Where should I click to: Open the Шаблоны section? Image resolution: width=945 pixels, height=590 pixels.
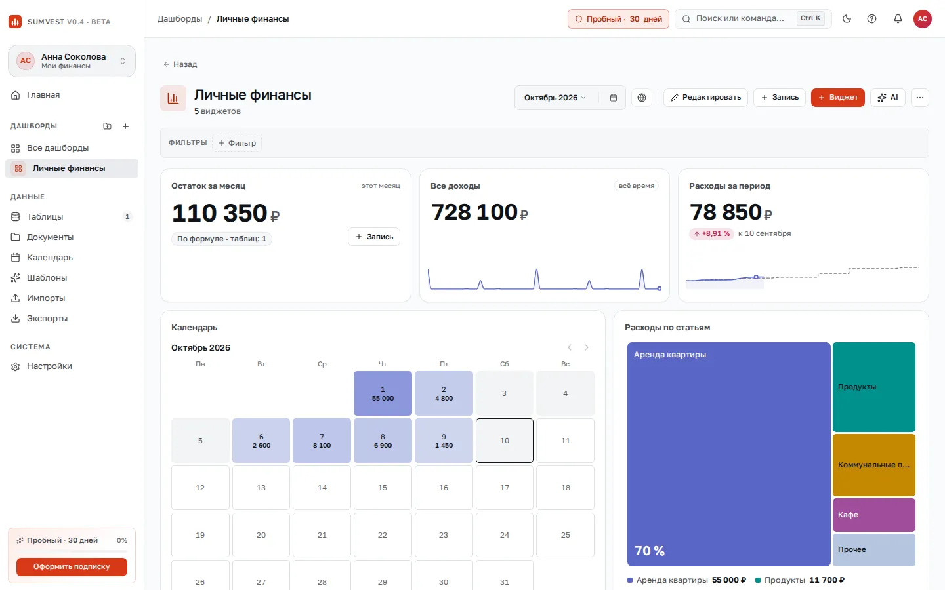click(x=72, y=278)
